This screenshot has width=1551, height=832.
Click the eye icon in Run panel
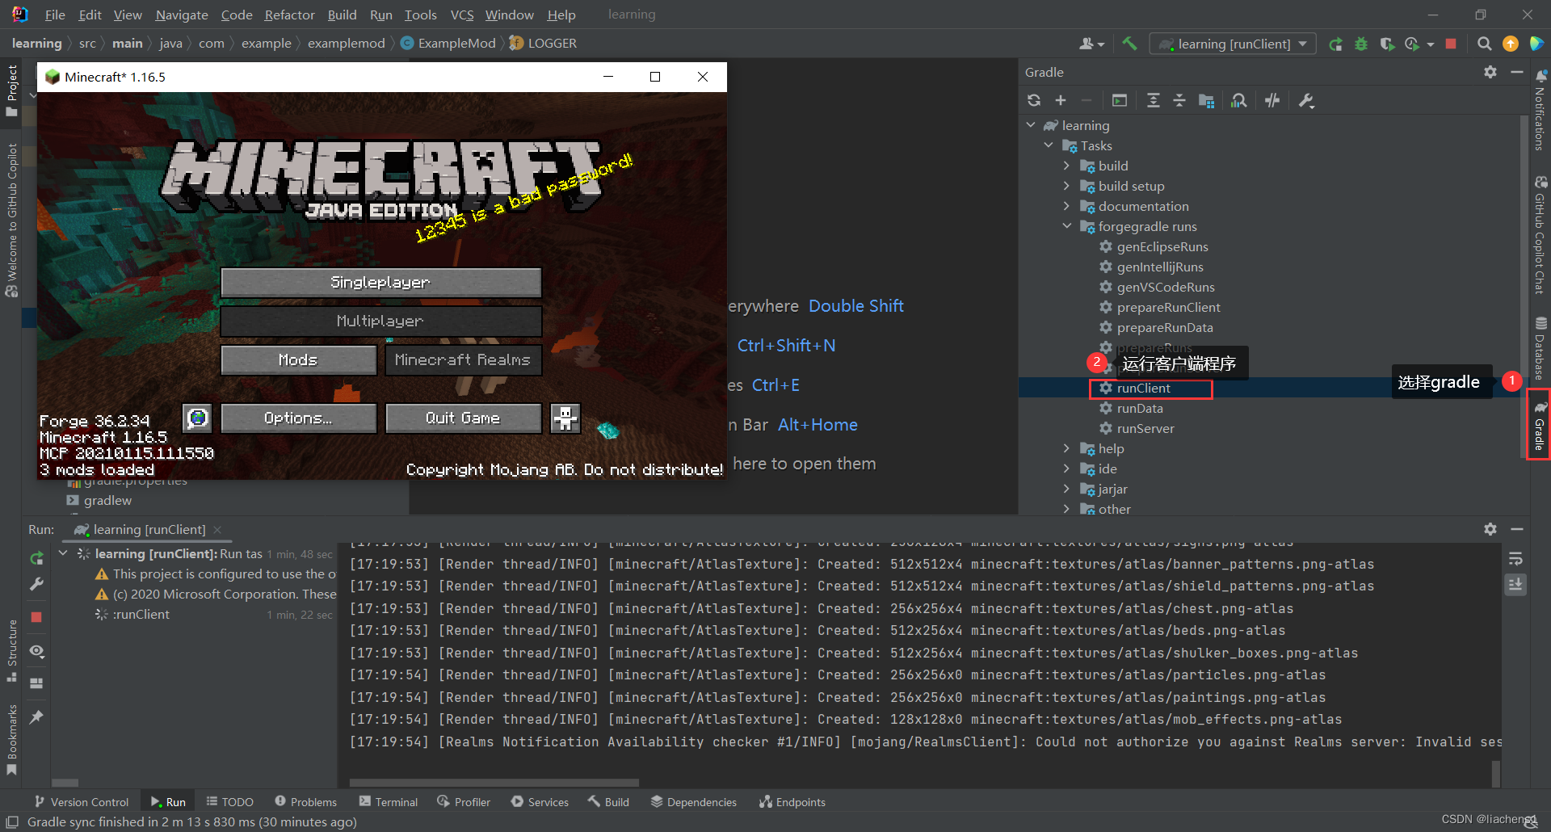36,651
